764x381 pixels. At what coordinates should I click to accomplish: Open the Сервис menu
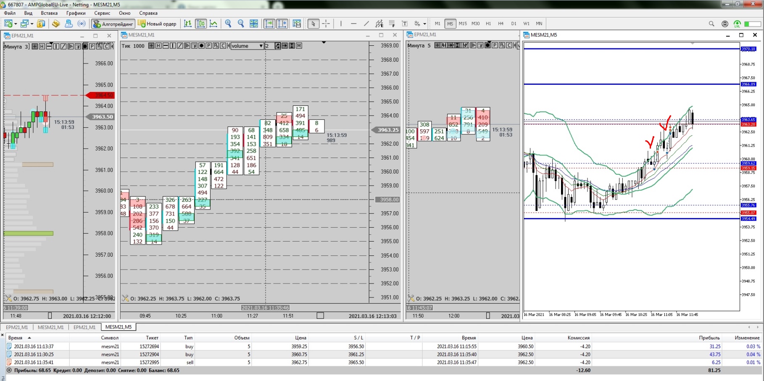(x=102, y=13)
